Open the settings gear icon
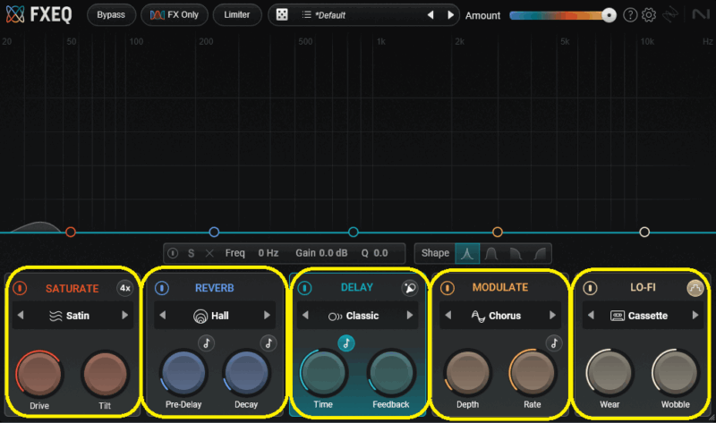716x423 pixels. pyautogui.click(x=649, y=15)
